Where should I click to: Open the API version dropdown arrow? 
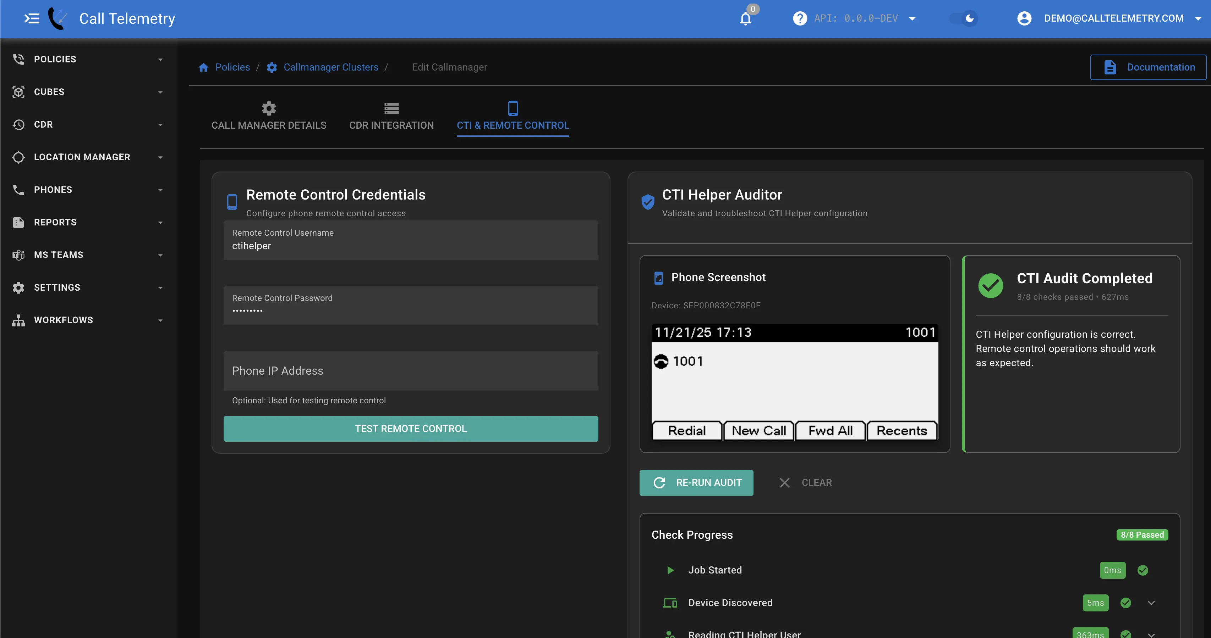pyautogui.click(x=912, y=19)
